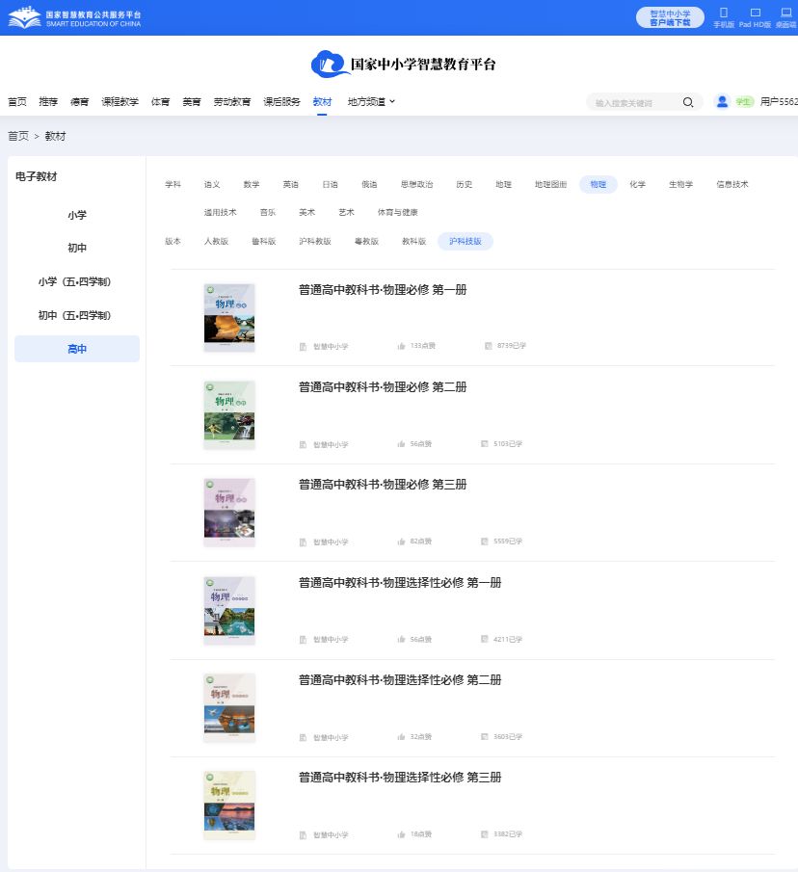The width and height of the screenshot is (798, 872).
Task: Click the 已学 count icon on 物理必修 第一册
Action: pos(487,344)
